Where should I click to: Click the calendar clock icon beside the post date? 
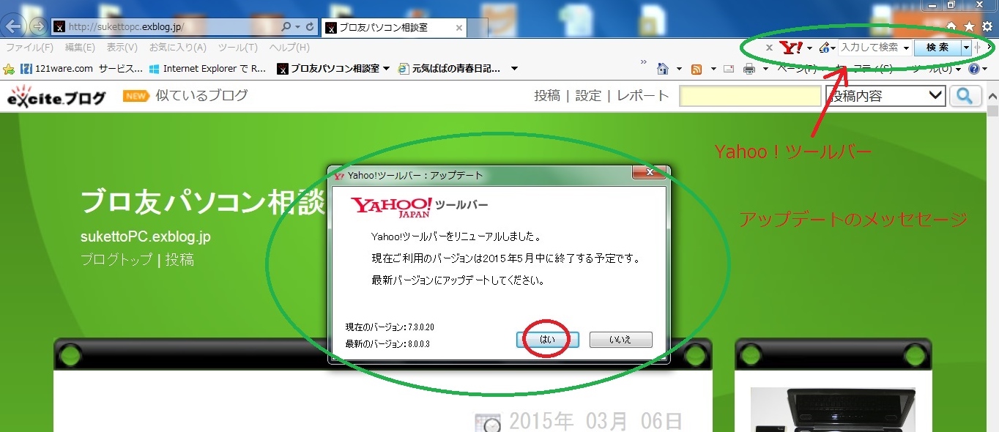[x=488, y=423]
